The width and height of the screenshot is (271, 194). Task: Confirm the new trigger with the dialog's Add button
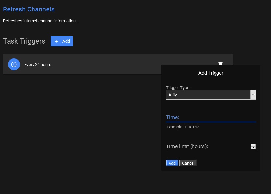[x=172, y=163]
